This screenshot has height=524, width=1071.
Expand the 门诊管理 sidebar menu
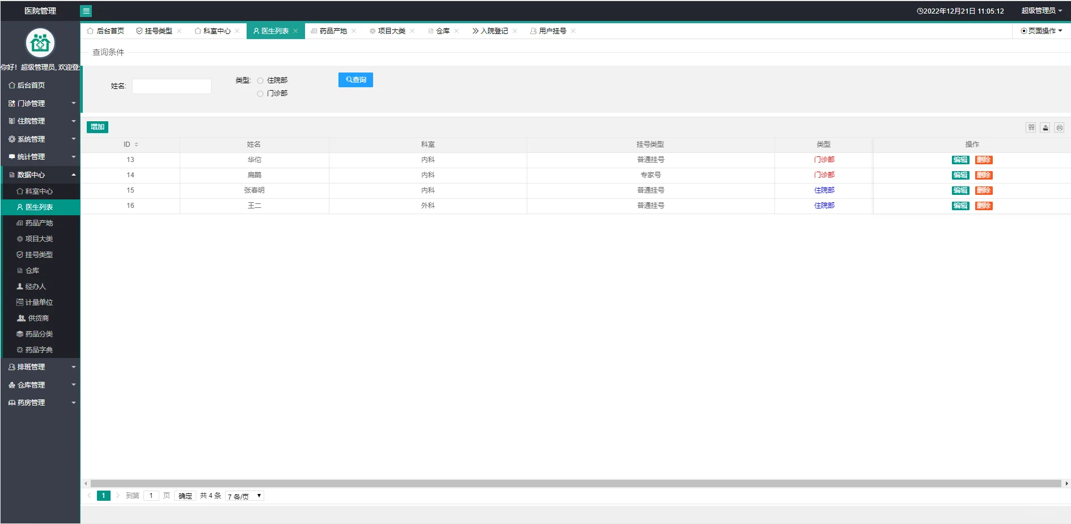(x=40, y=103)
